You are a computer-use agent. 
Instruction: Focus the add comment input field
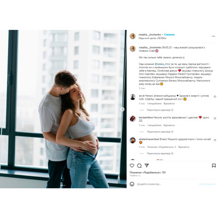click(x=166, y=184)
